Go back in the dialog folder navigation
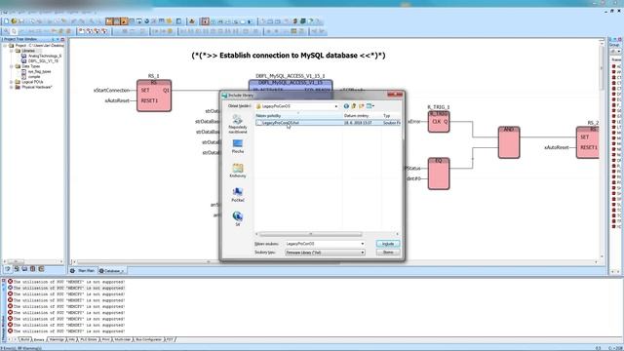Image resolution: width=624 pixels, height=351 pixels. pos(346,106)
